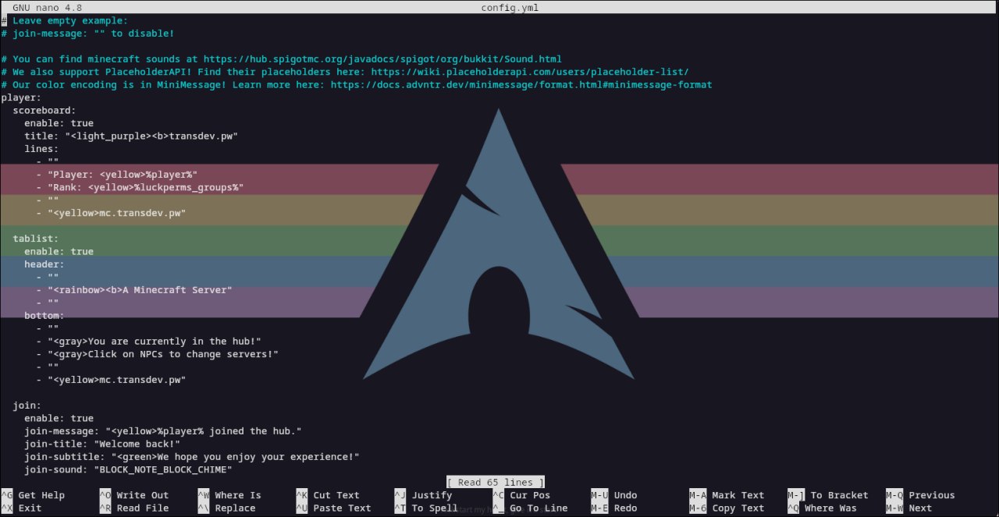The image size is (999, 517).
Task: Click the scoreboard lines: key
Action: (41, 149)
